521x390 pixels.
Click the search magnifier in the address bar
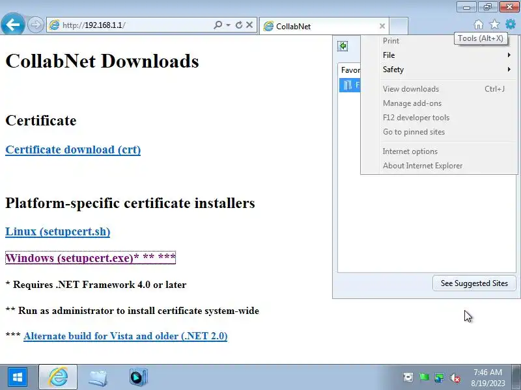[218, 25]
